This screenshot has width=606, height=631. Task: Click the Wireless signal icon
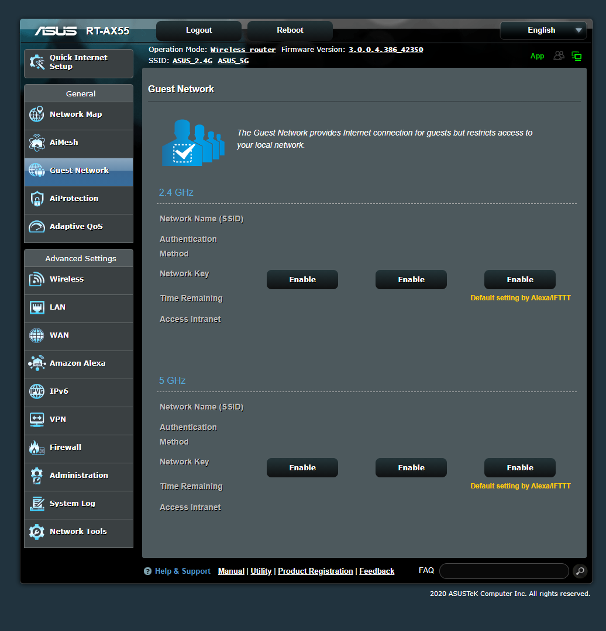[37, 279]
